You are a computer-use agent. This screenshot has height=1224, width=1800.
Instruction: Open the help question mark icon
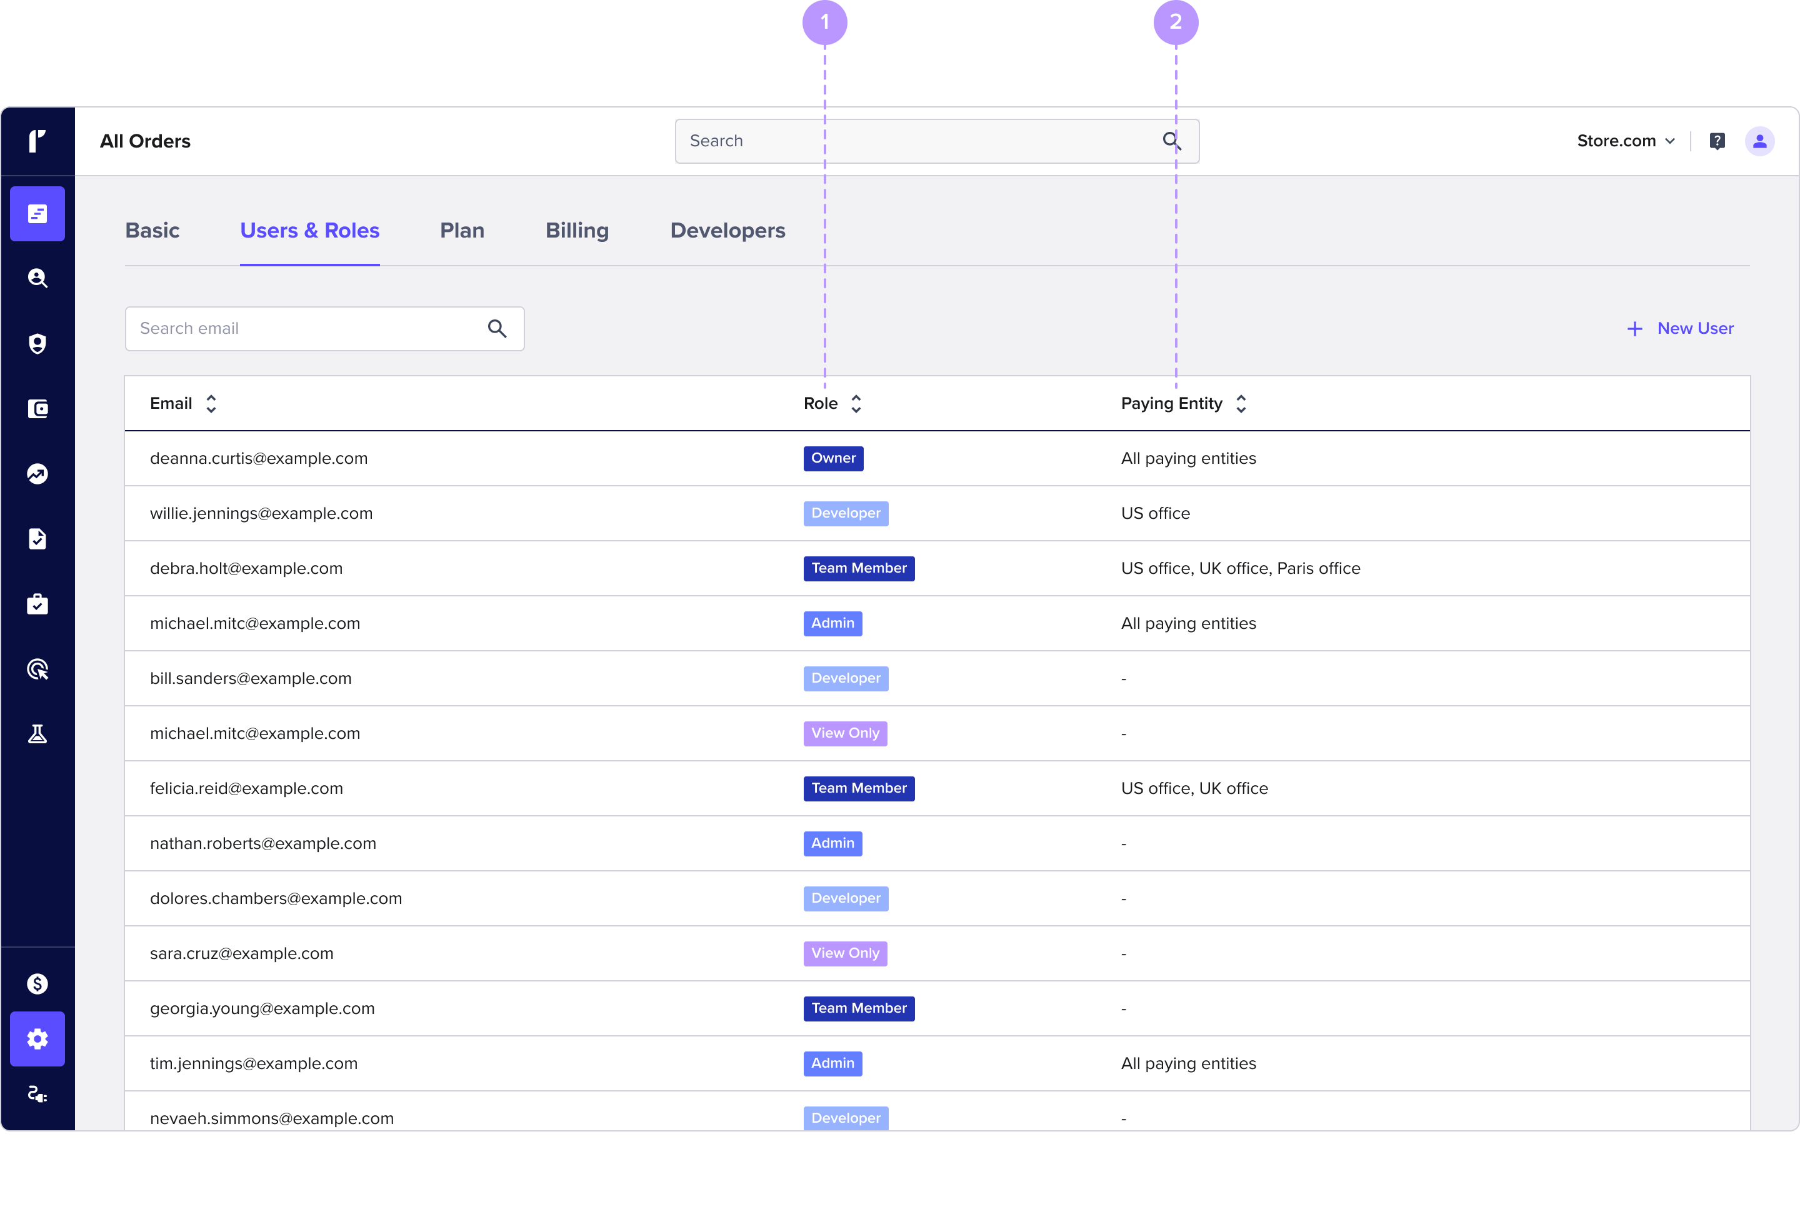click(x=1717, y=141)
